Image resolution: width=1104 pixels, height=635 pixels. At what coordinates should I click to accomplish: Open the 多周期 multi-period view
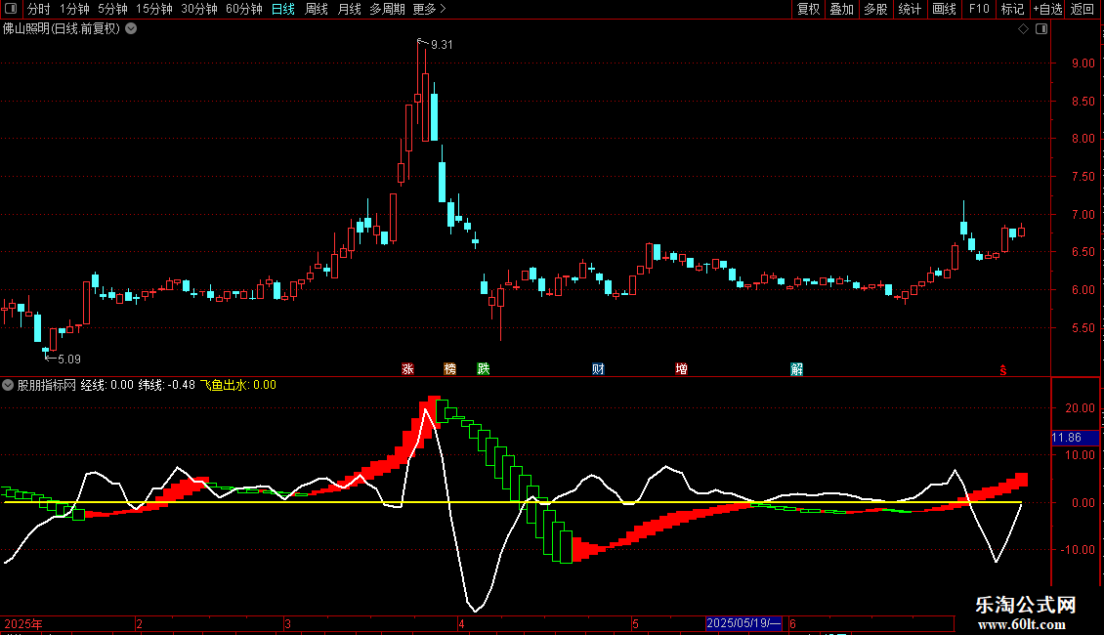pos(387,9)
